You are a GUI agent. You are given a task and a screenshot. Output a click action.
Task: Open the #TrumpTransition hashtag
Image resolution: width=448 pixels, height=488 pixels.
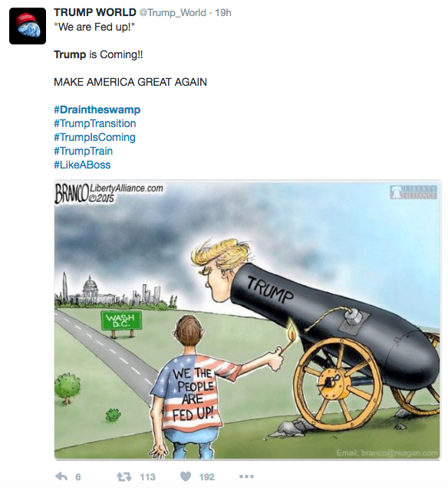pos(94,123)
